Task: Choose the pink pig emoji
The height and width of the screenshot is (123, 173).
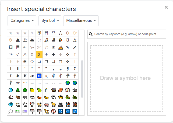Action: tap(46, 104)
